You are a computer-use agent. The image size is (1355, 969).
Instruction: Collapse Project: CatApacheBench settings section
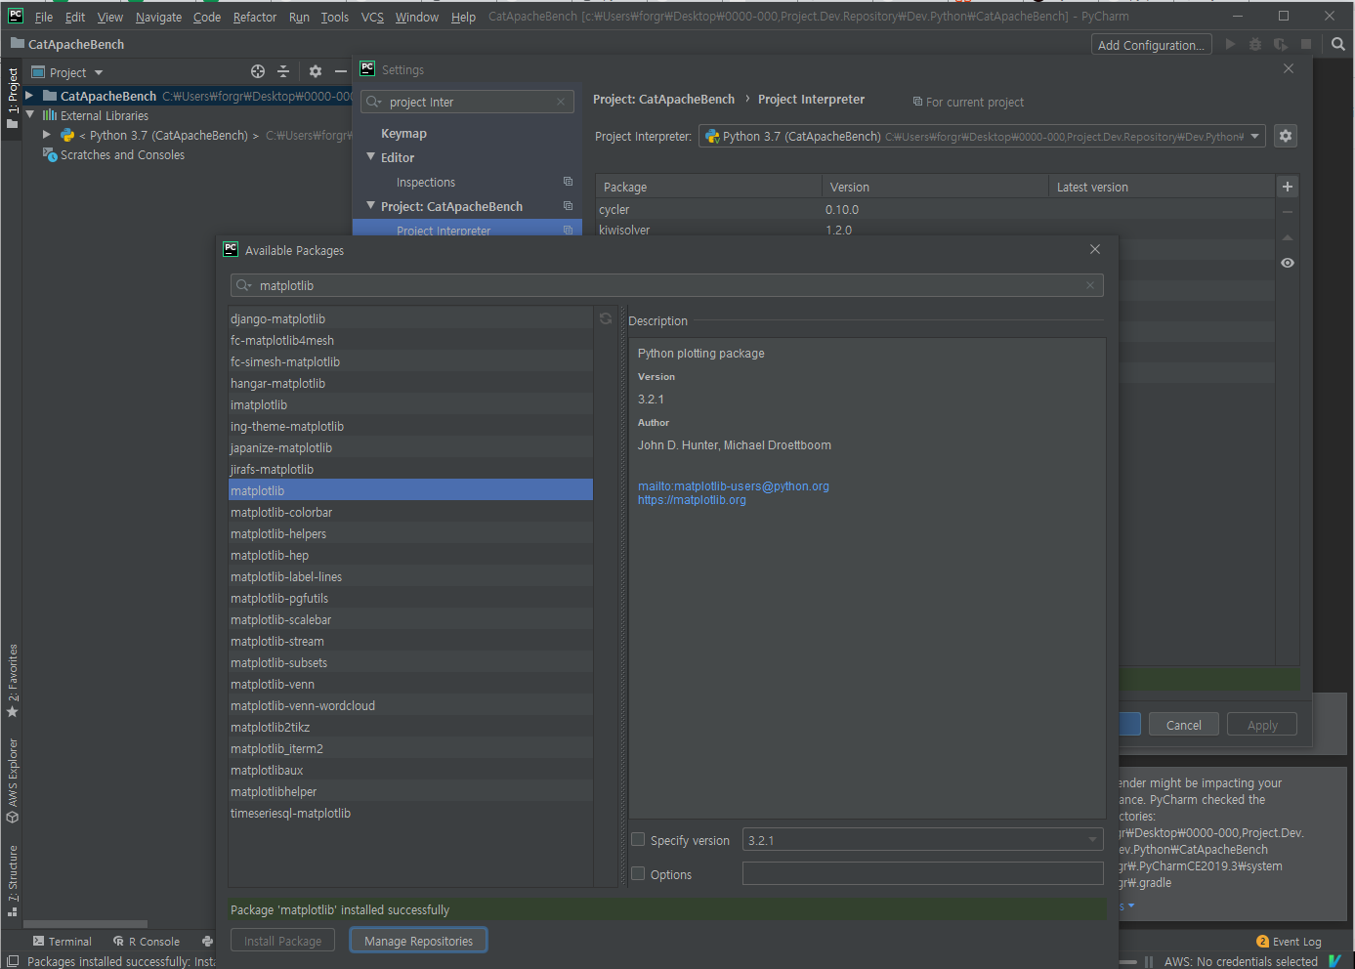coord(371,205)
